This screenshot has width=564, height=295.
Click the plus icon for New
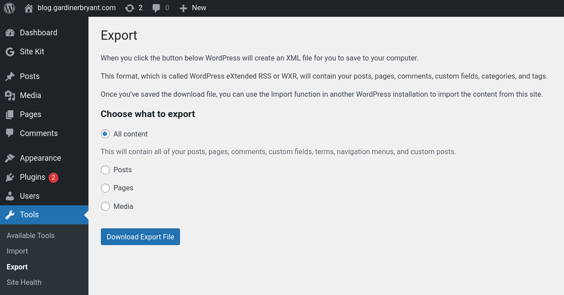pos(183,8)
